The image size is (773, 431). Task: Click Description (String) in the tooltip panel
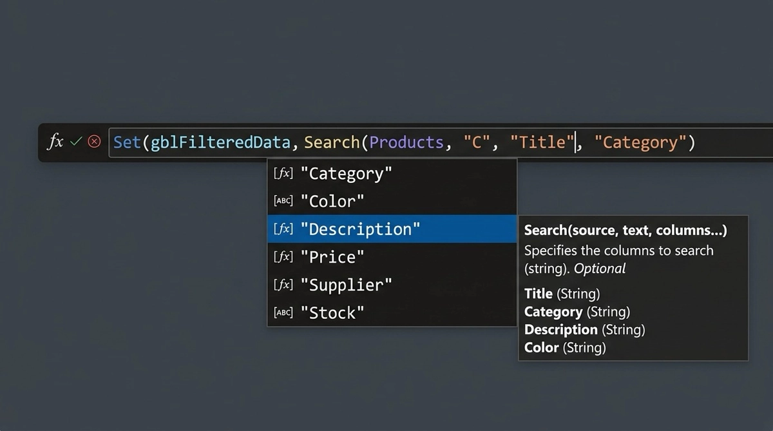(x=584, y=330)
